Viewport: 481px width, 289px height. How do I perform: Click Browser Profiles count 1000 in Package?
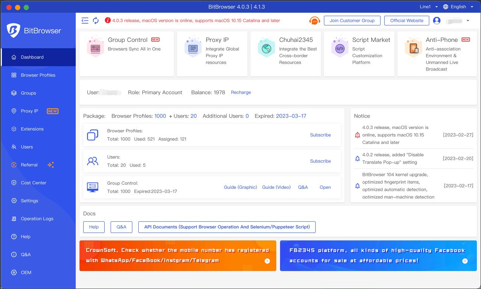pos(160,116)
